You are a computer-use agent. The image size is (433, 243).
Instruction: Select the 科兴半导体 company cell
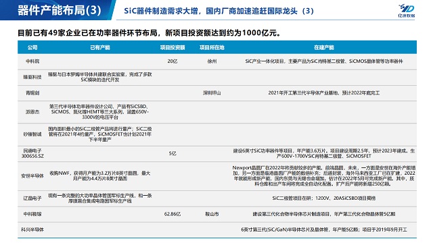click(x=32, y=230)
